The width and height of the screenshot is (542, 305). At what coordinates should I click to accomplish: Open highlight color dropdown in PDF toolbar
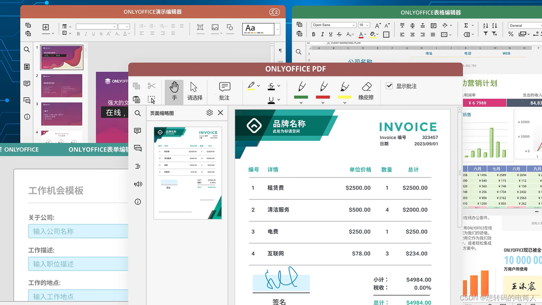coord(258,86)
